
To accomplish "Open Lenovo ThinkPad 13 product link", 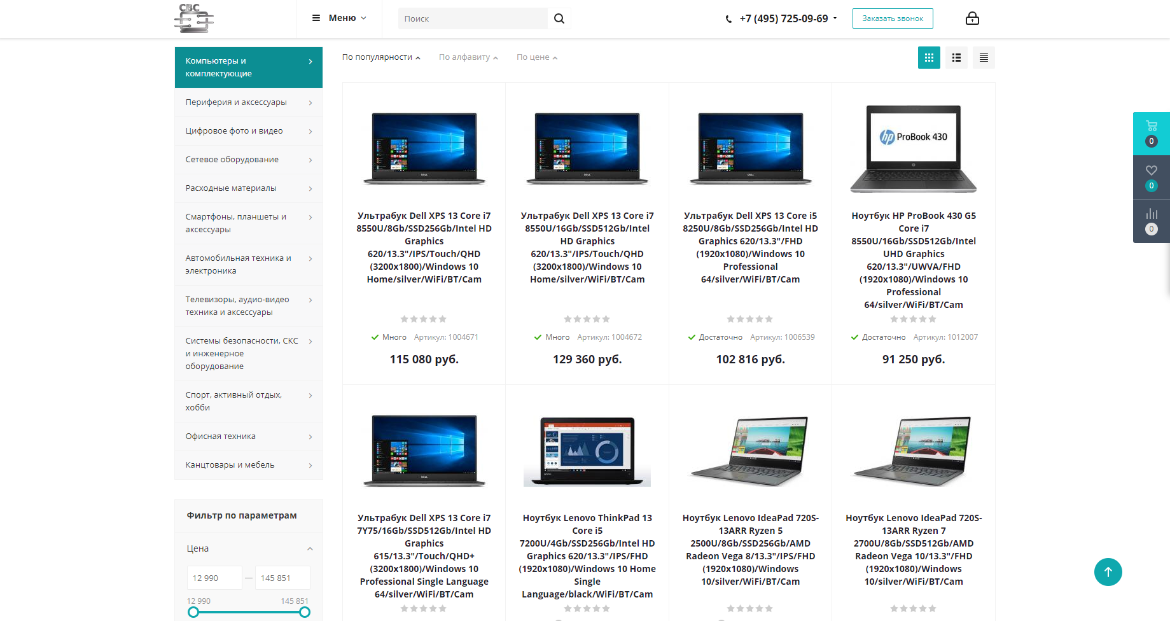I will click(x=587, y=556).
